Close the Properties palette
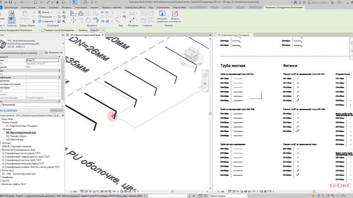The image size is (353, 198). [x=63, y=35]
